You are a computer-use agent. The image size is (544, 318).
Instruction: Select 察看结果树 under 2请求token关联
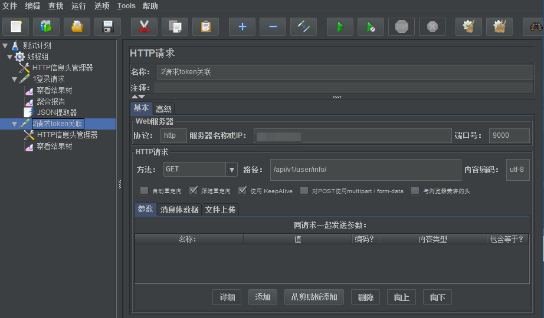tap(54, 146)
